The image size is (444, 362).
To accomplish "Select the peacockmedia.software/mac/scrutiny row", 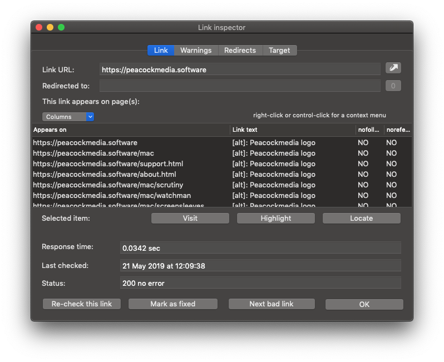I will click(108, 185).
